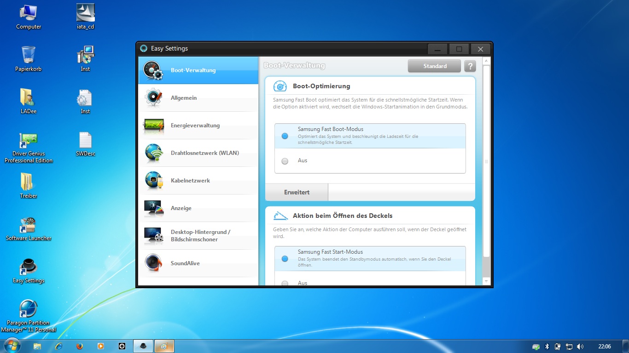Click the Easy Settings taskbar button
This screenshot has height=353, width=629.
point(143,346)
